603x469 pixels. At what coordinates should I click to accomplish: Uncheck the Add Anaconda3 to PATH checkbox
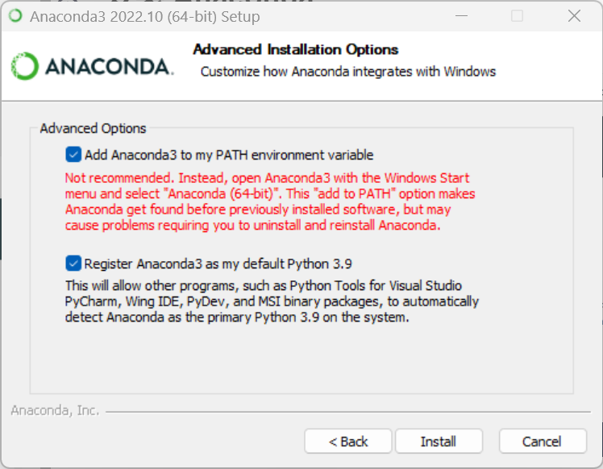pyautogui.click(x=73, y=155)
